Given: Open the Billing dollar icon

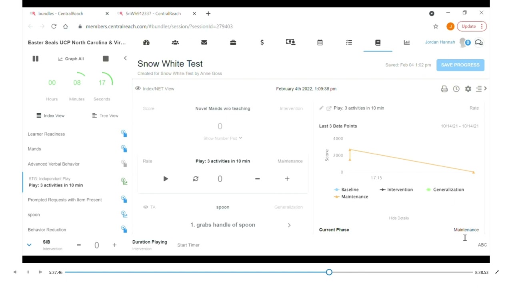Looking at the screenshot, I should (x=262, y=42).
